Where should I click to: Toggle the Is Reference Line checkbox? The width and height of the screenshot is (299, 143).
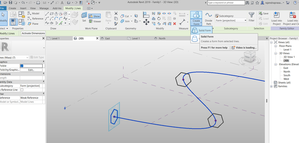[x=22, y=90]
